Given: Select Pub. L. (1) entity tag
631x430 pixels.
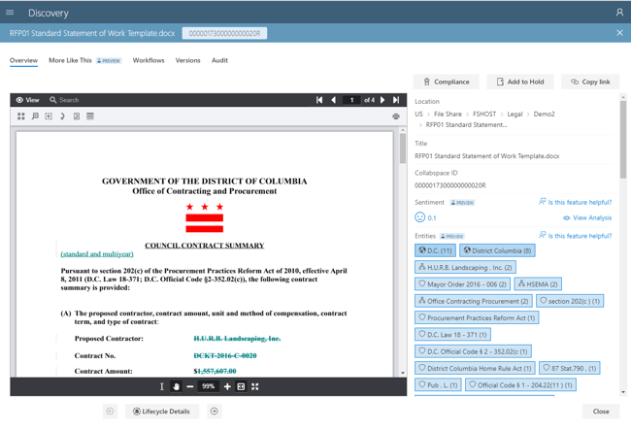Looking at the screenshot, I should [x=438, y=385].
